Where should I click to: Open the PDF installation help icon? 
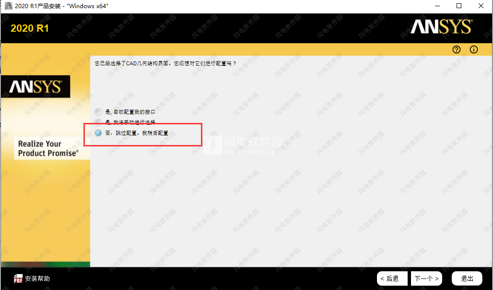18,278
